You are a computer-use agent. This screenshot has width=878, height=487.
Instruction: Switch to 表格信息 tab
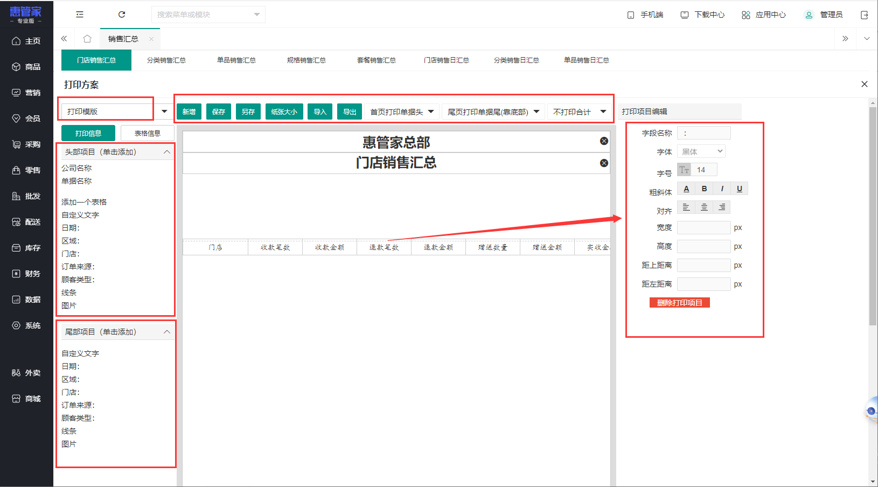pos(148,133)
